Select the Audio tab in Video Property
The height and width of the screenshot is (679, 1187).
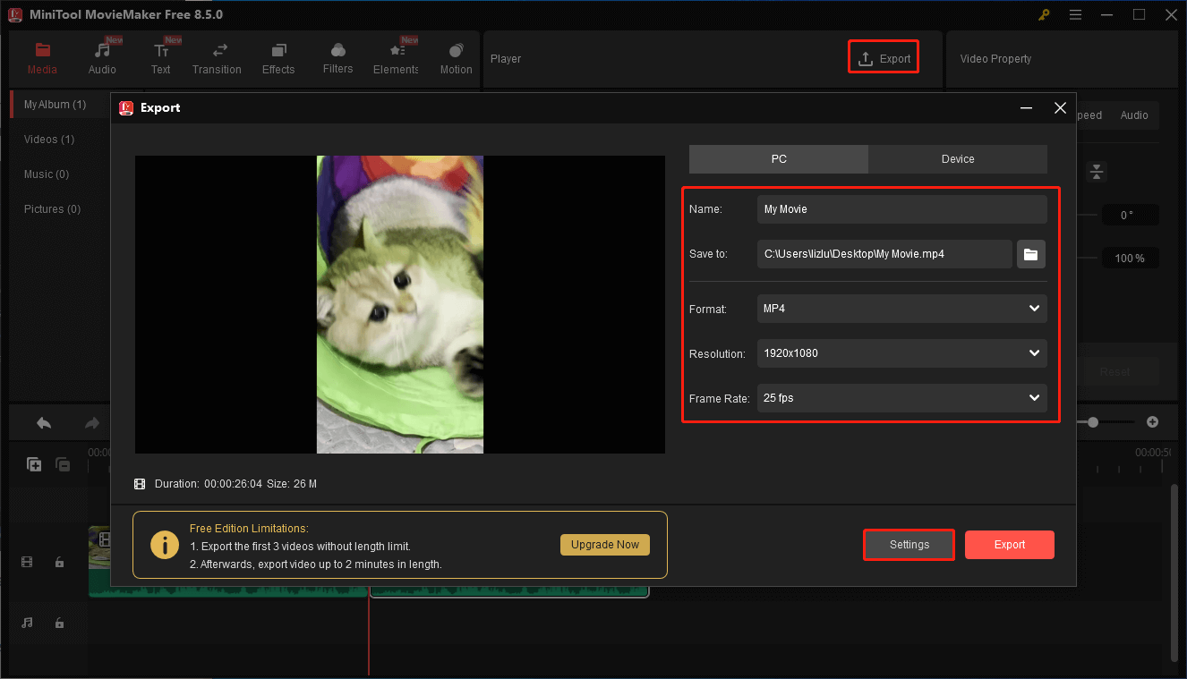(x=1133, y=115)
